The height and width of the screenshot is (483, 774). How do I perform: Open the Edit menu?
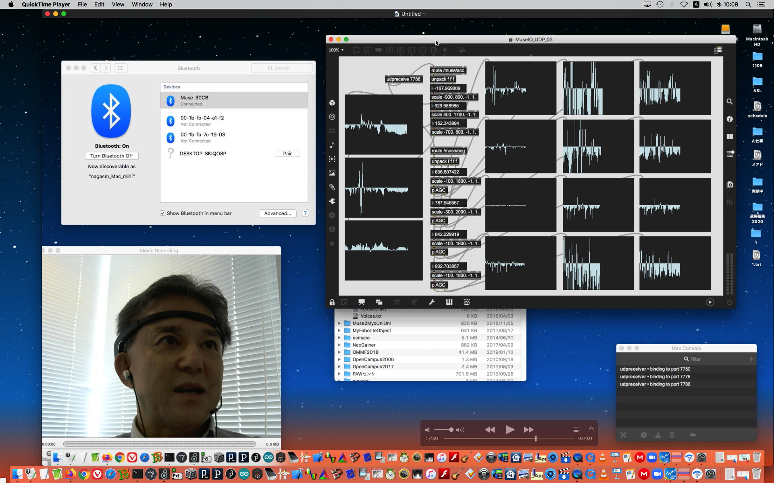tap(99, 4)
